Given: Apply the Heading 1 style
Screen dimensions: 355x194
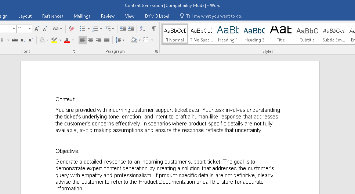Looking at the screenshot, I should pos(228,34).
